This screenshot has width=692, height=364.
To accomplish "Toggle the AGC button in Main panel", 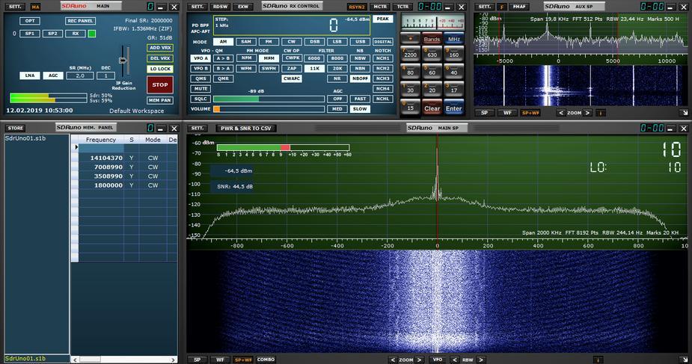I will tap(53, 75).
